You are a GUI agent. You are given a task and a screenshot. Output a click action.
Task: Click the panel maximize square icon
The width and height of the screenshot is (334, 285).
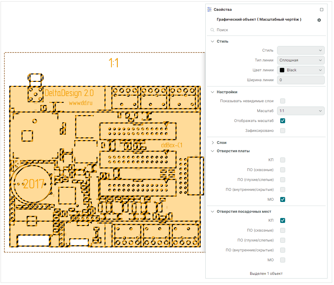coord(322,10)
